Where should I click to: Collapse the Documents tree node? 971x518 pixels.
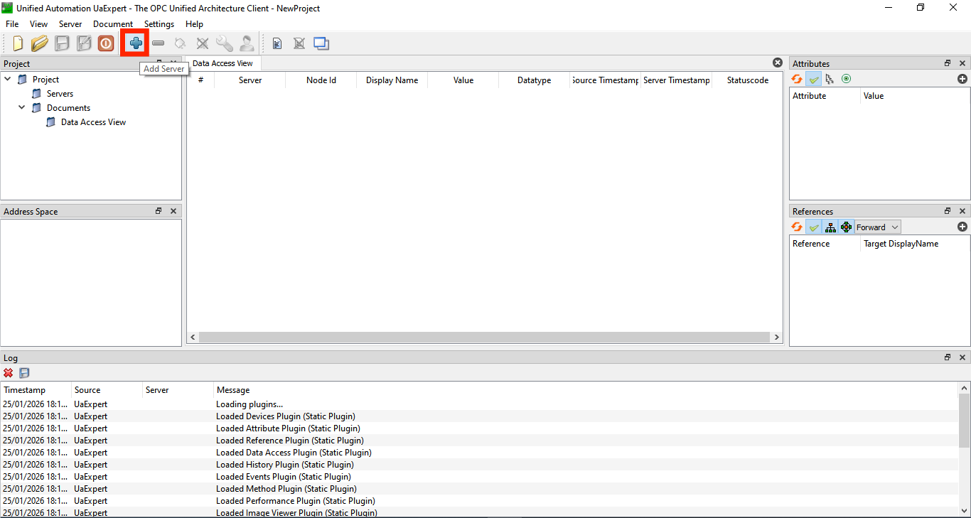coord(22,107)
